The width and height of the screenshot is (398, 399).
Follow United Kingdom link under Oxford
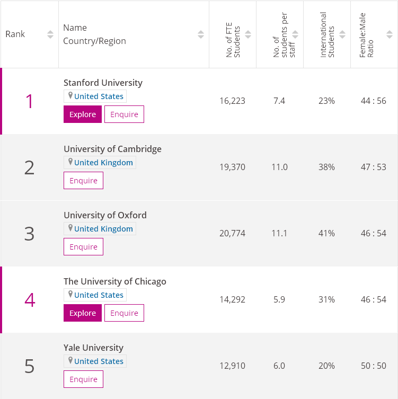pos(103,229)
